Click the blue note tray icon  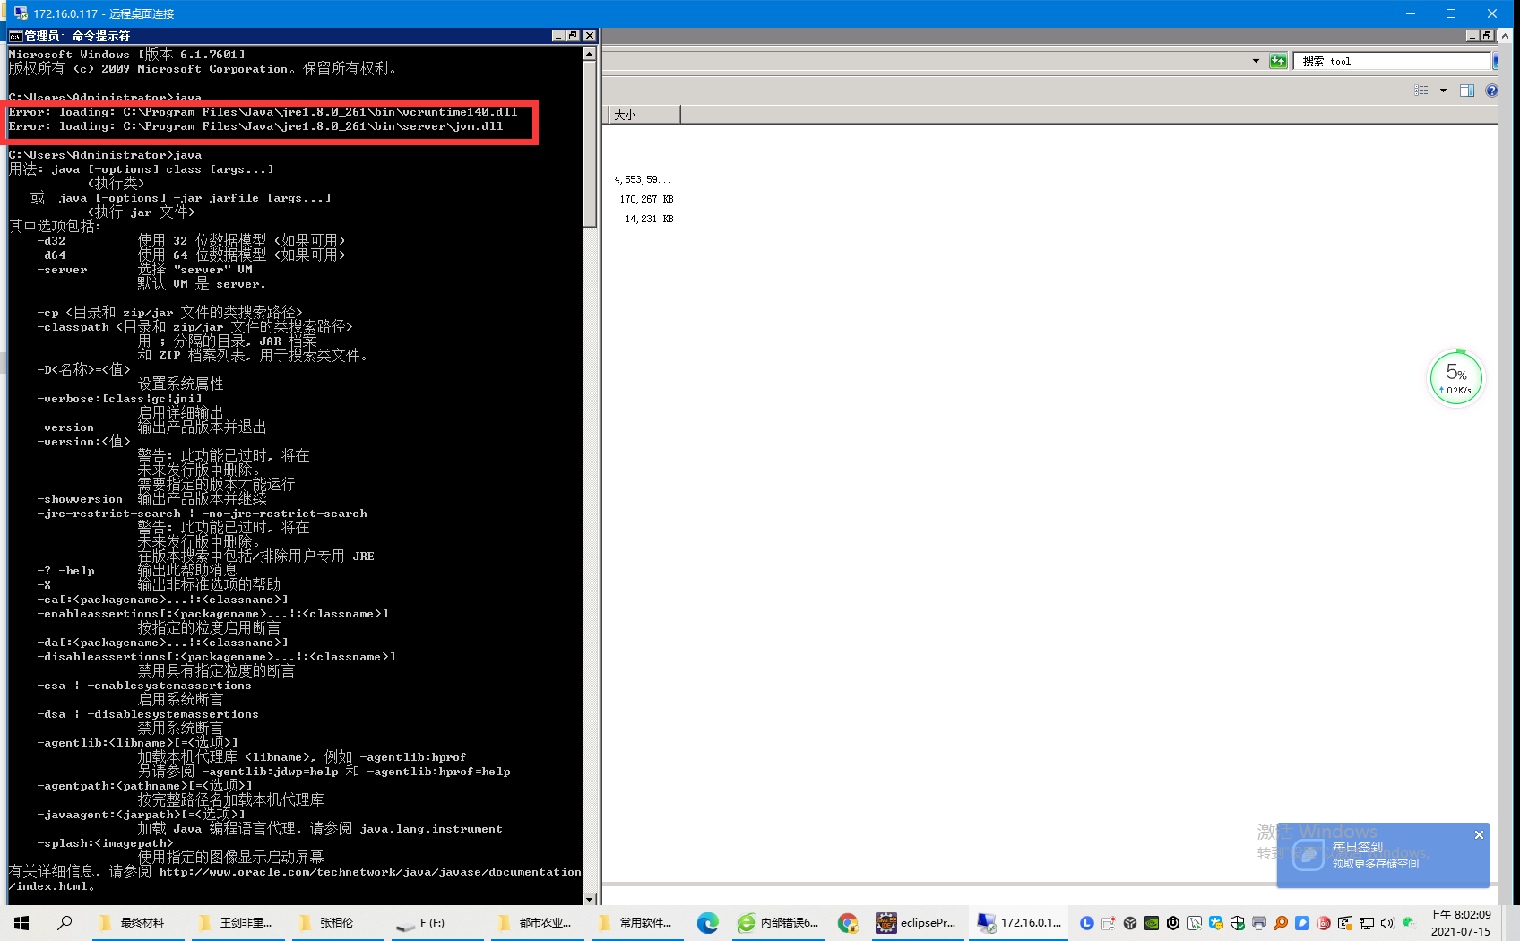tap(1302, 923)
